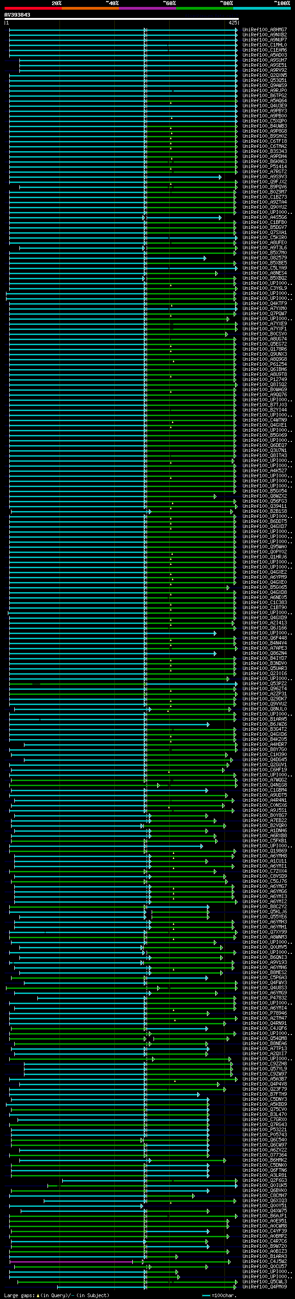Open hit UniRef100_A8HMG7
Screen dimensions: 295x1299
click(265, 30)
